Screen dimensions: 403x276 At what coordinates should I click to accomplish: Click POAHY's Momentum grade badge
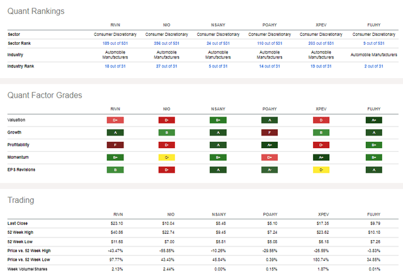click(x=270, y=157)
